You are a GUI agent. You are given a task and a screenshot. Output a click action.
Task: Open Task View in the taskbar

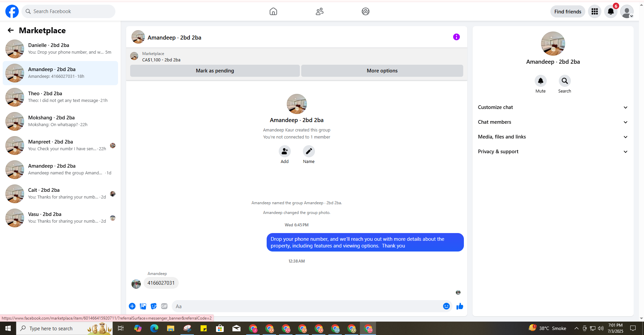coord(121,328)
